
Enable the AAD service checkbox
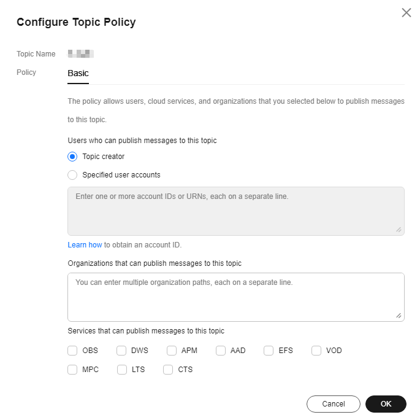[x=221, y=351]
